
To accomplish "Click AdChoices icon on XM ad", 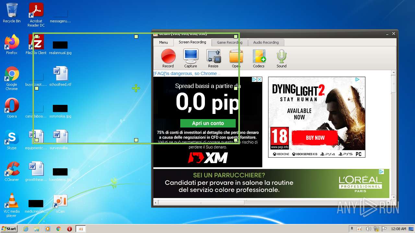I will [x=255, y=80].
